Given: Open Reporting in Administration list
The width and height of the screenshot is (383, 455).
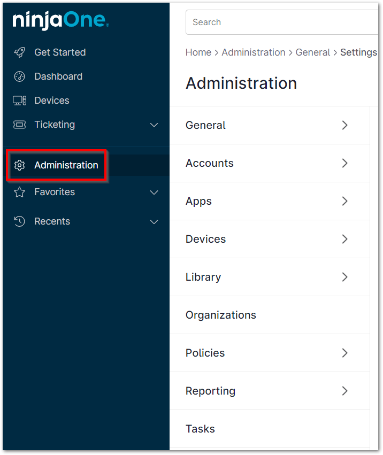Looking at the screenshot, I should [x=270, y=391].
